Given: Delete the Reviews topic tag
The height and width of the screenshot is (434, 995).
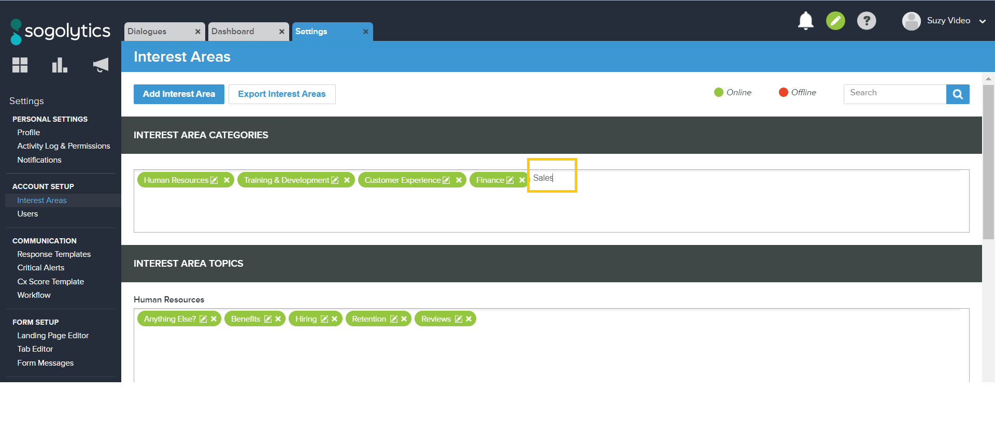Looking at the screenshot, I should click(x=468, y=319).
